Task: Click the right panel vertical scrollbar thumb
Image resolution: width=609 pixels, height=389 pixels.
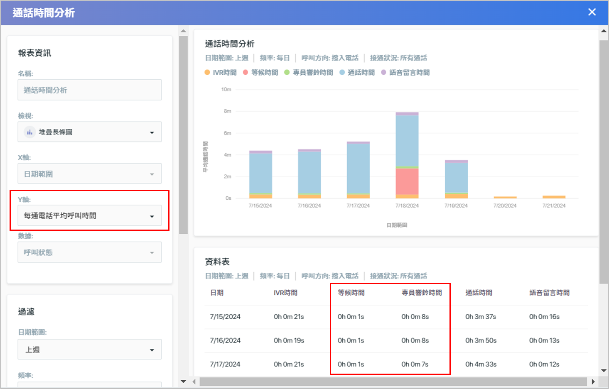Action: 604,162
